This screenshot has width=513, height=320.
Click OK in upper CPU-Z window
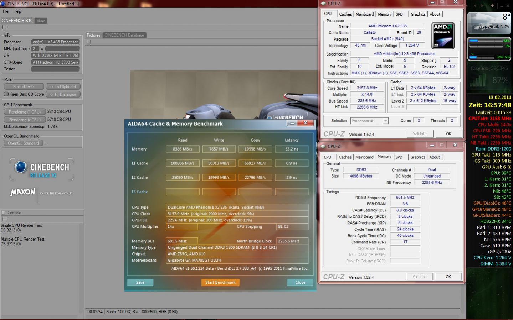click(x=448, y=134)
